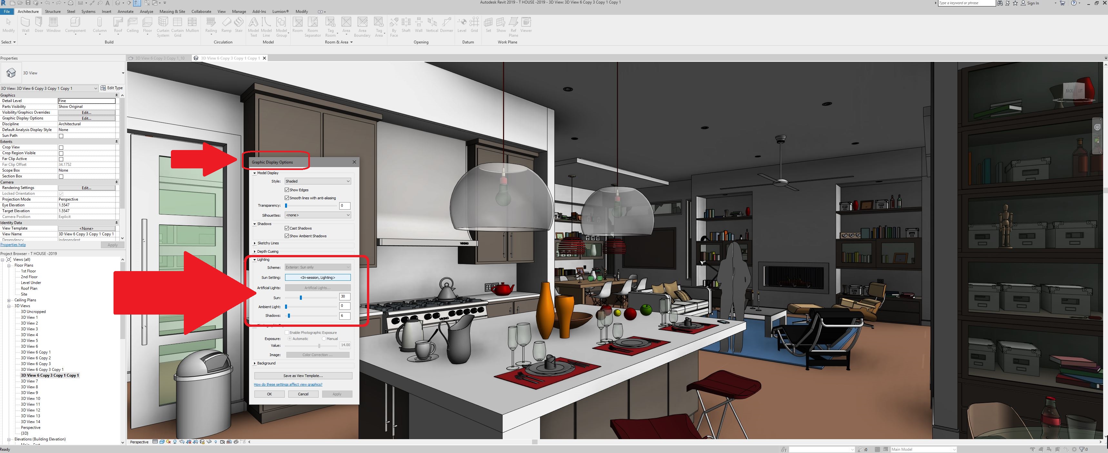Open the Style dropdown showing Shaded
Viewport: 1108px width, 453px height.
pos(317,181)
